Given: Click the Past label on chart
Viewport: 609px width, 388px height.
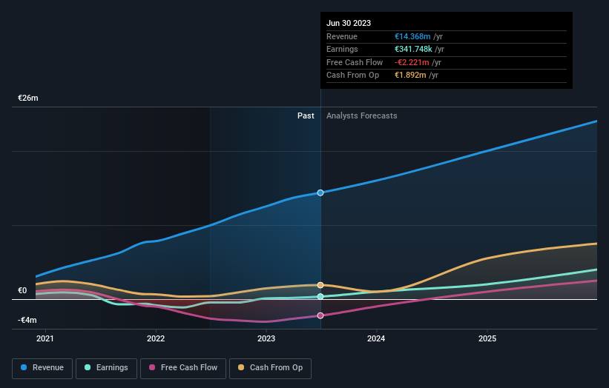Looking at the screenshot, I should [x=306, y=116].
